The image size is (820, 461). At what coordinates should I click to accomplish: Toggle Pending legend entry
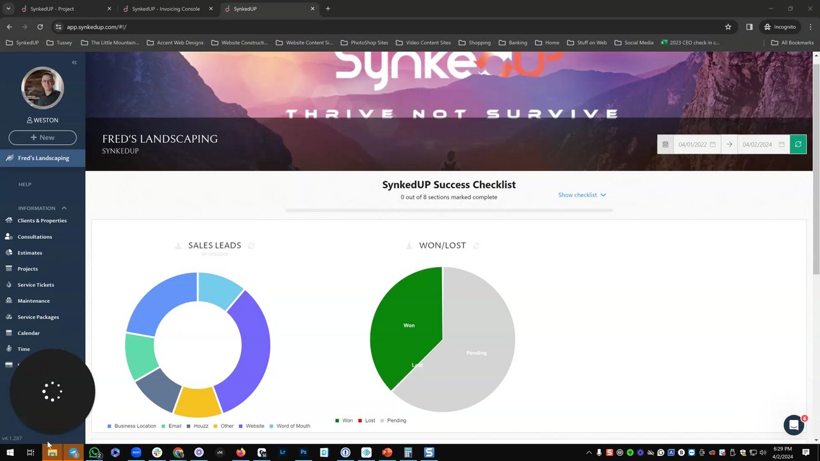pyautogui.click(x=393, y=421)
